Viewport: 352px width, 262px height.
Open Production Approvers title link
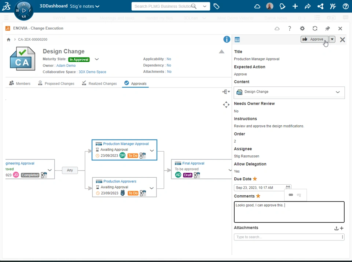click(120, 181)
